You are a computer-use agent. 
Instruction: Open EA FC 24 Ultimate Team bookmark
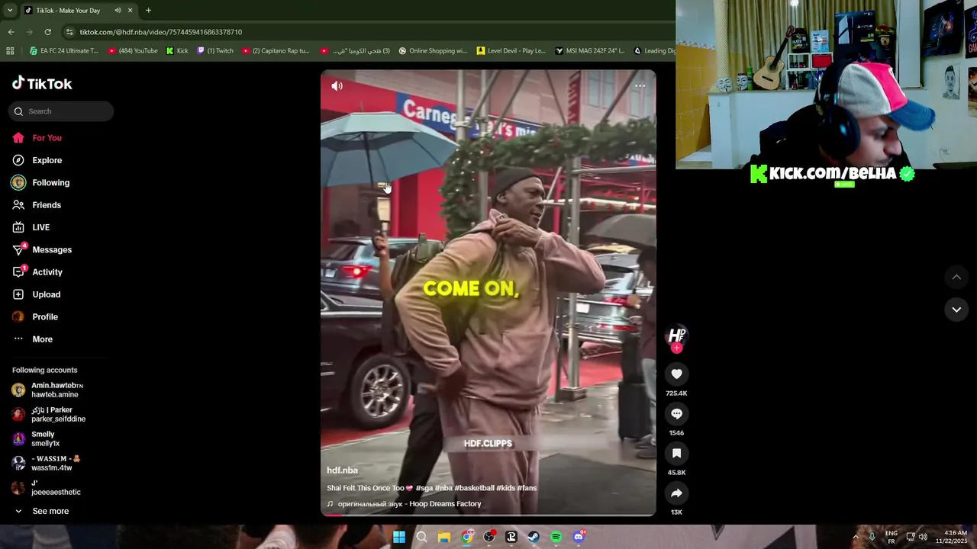(64, 51)
